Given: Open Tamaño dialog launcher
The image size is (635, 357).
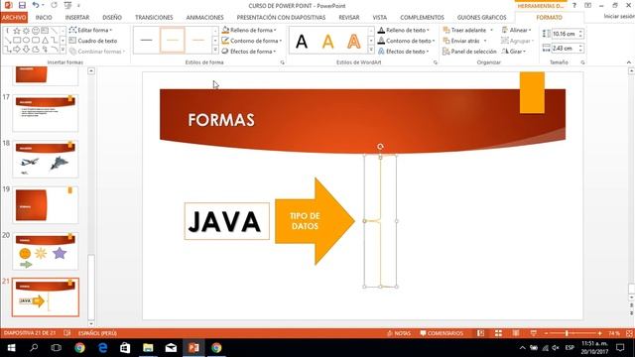Looking at the screenshot, I should coord(582,62).
